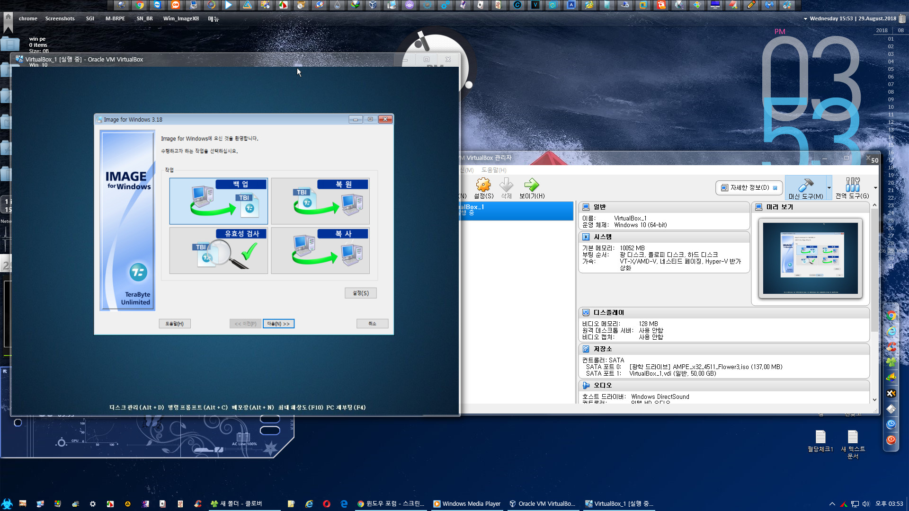This screenshot has height=511, width=909.
Task: Click the 시스템 system section header
Action: (664, 237)
